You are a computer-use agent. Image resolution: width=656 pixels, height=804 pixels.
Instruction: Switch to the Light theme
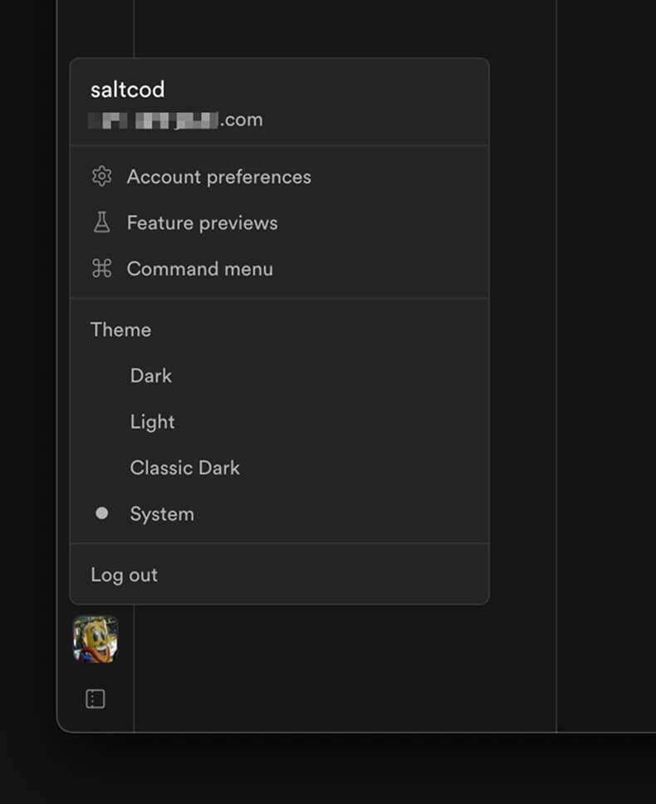click(279, 421)
